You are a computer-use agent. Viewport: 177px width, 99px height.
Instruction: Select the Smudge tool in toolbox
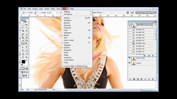click(23, 43)
